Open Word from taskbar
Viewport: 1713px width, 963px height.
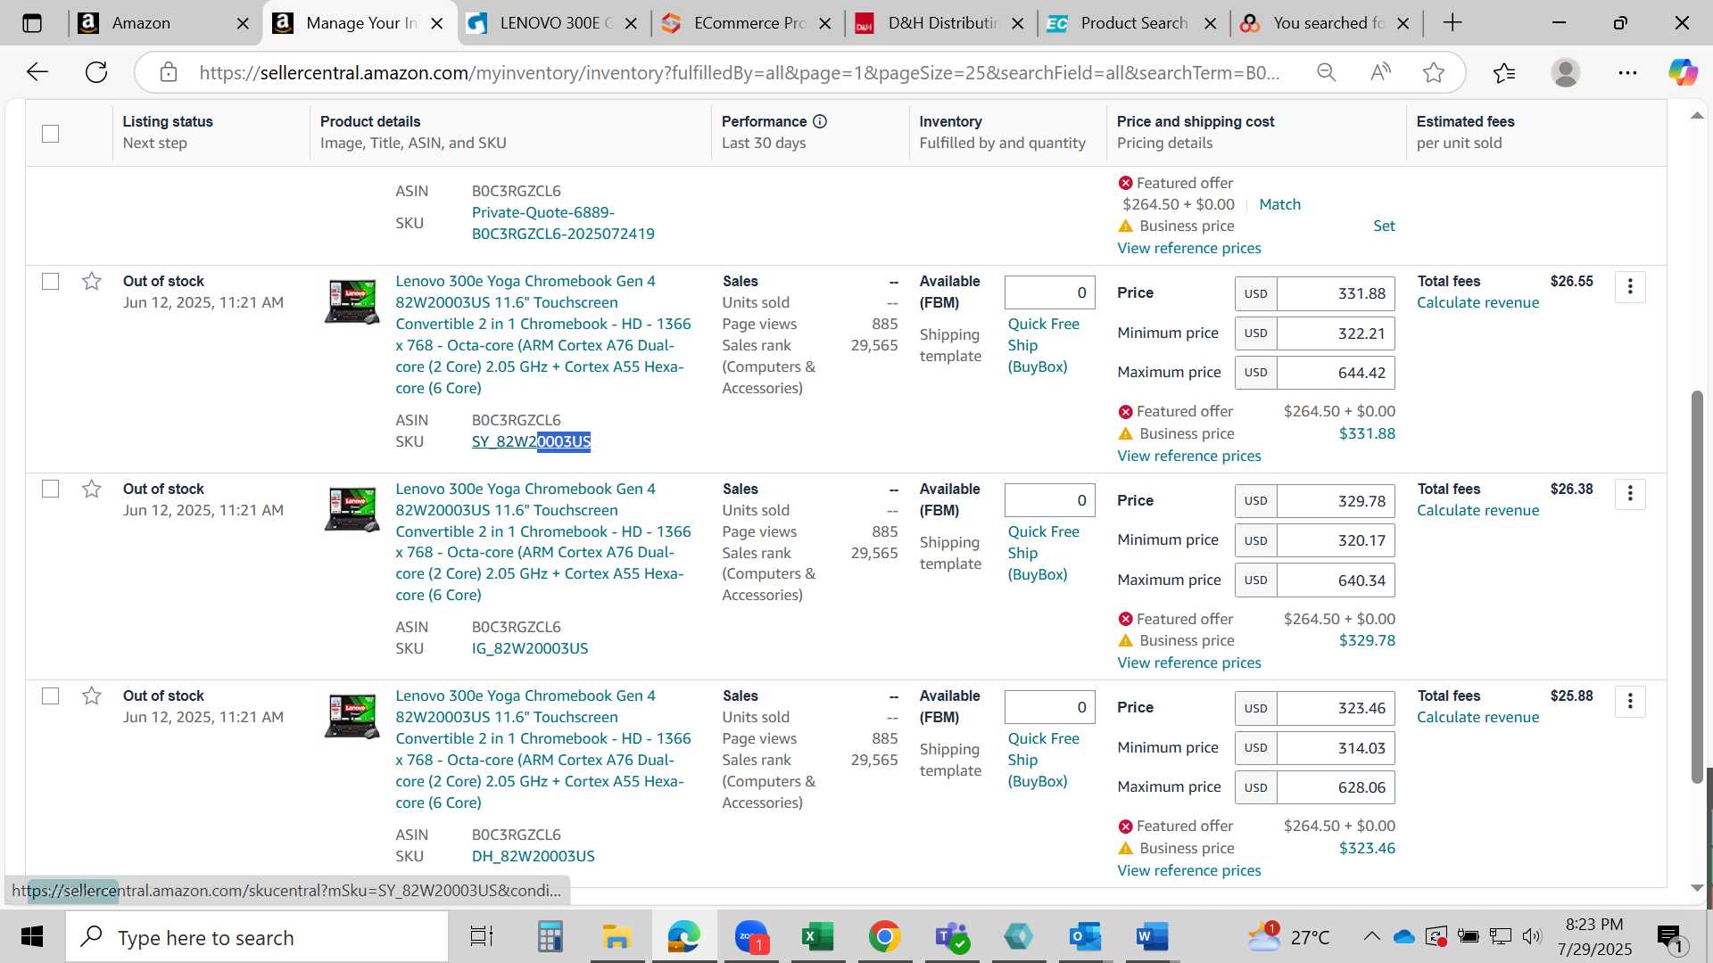(x=1152, y=937)
